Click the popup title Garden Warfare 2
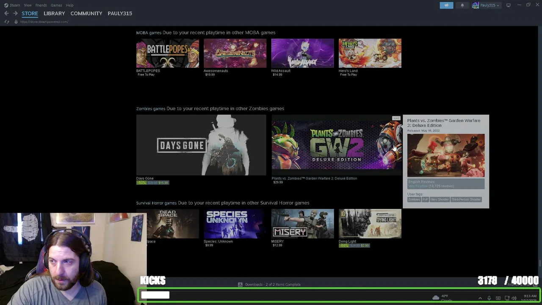 pos(444,123)
